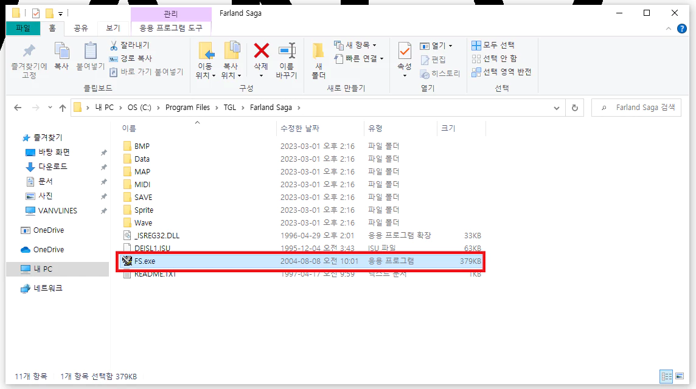Select the 홈 (Home) ribbon tab
The width and height of the screenshot is (696, 389).
click(52, 28)
